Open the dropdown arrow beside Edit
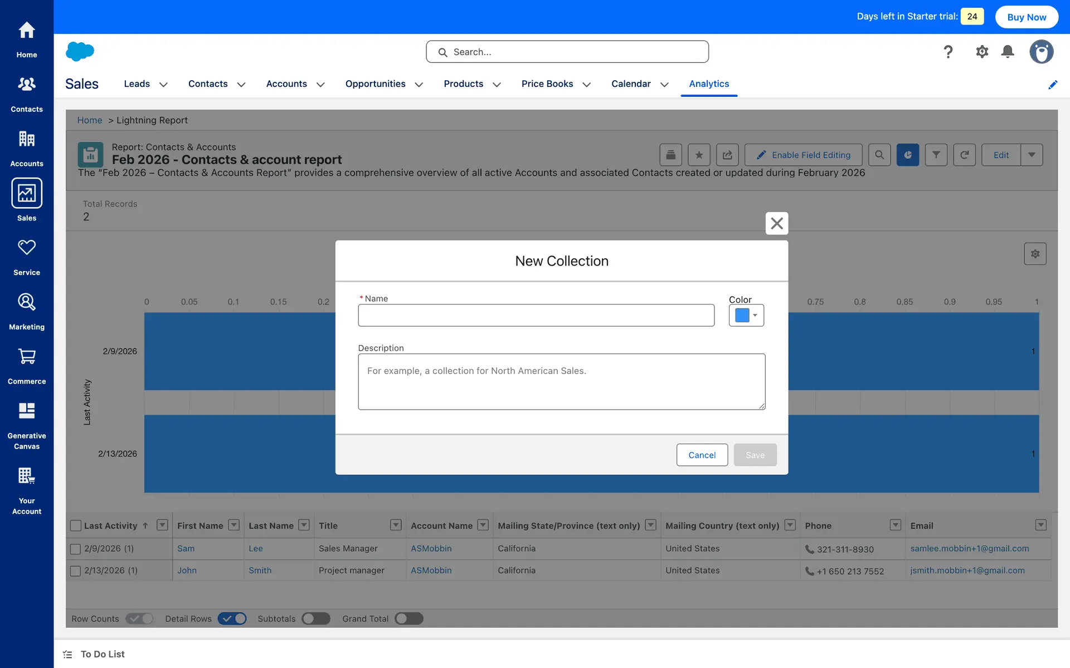The image size is (1070, 668). point(1032,155)
